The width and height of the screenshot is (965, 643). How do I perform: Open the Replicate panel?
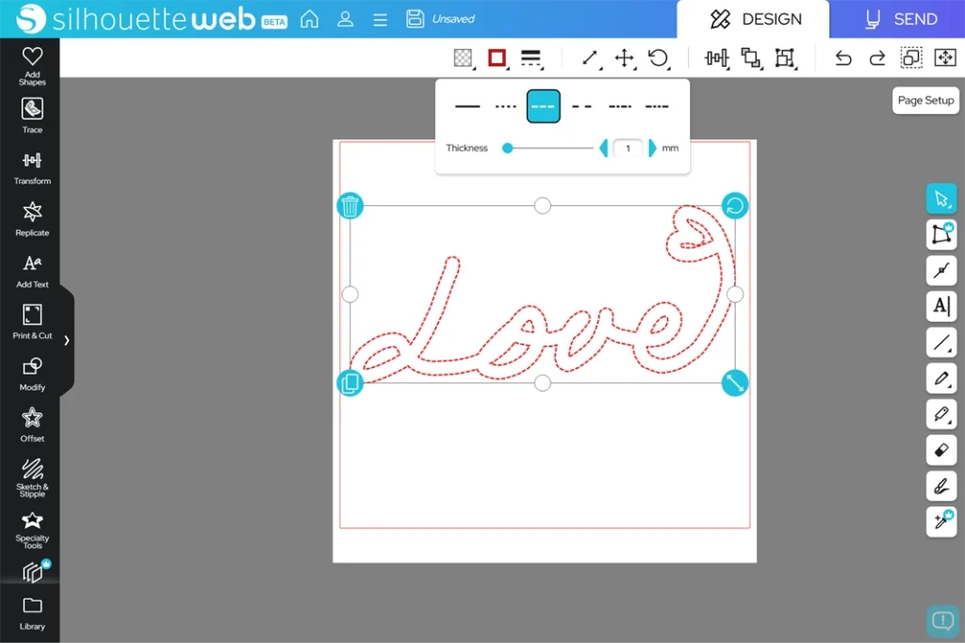[32, 217]
